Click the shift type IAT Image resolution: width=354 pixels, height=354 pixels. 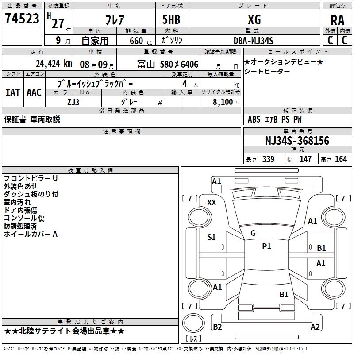[12, 92]
